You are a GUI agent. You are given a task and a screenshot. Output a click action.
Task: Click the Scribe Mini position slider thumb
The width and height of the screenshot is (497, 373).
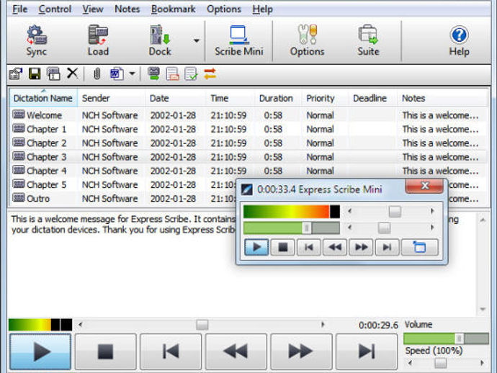pyautogui.click(x=395, y=212)
